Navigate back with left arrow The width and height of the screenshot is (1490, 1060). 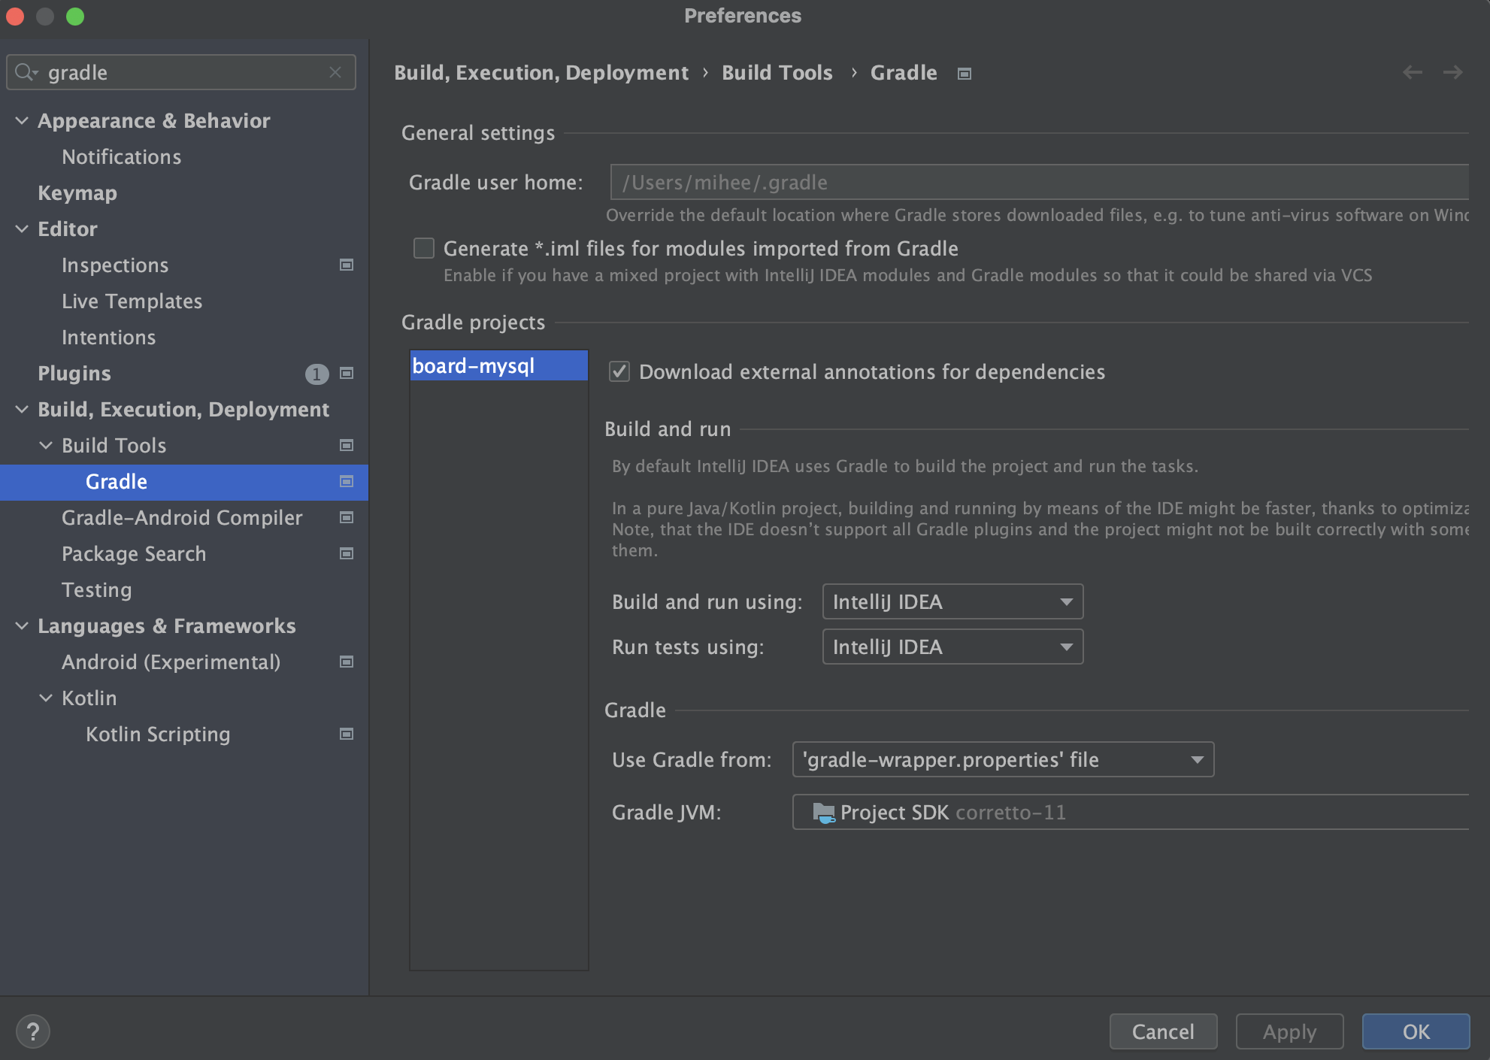click(1413, 72)
